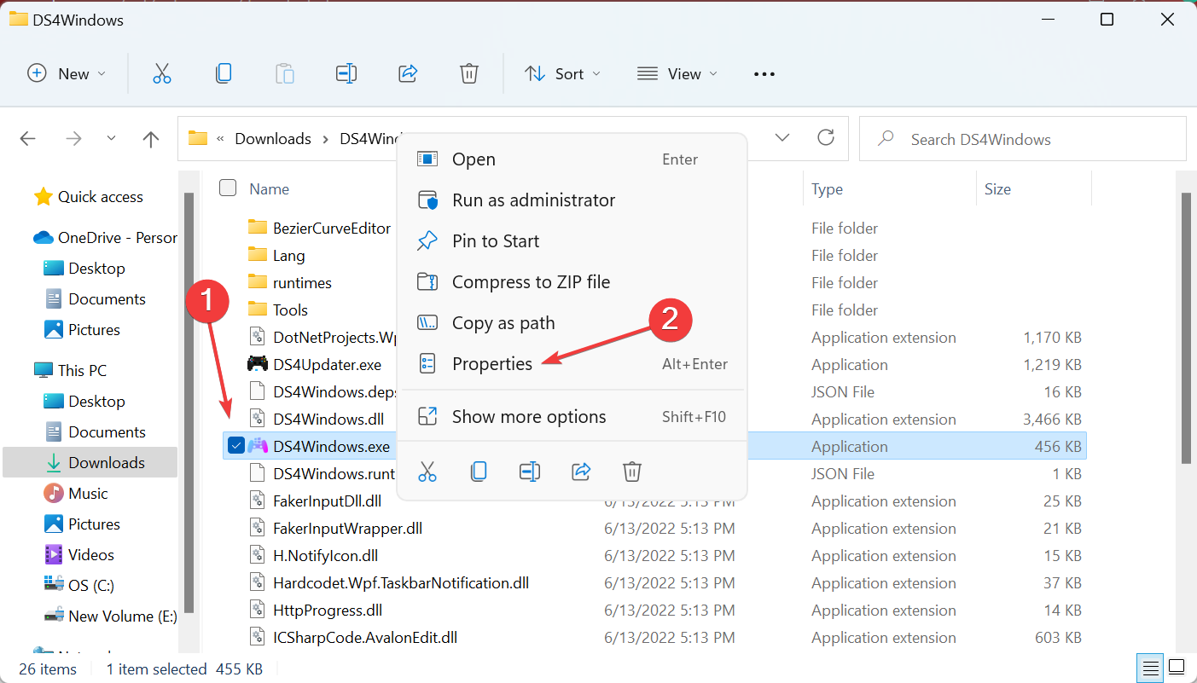Click the folder icon in the address bar
The image size is (1197, 683).
198,138
